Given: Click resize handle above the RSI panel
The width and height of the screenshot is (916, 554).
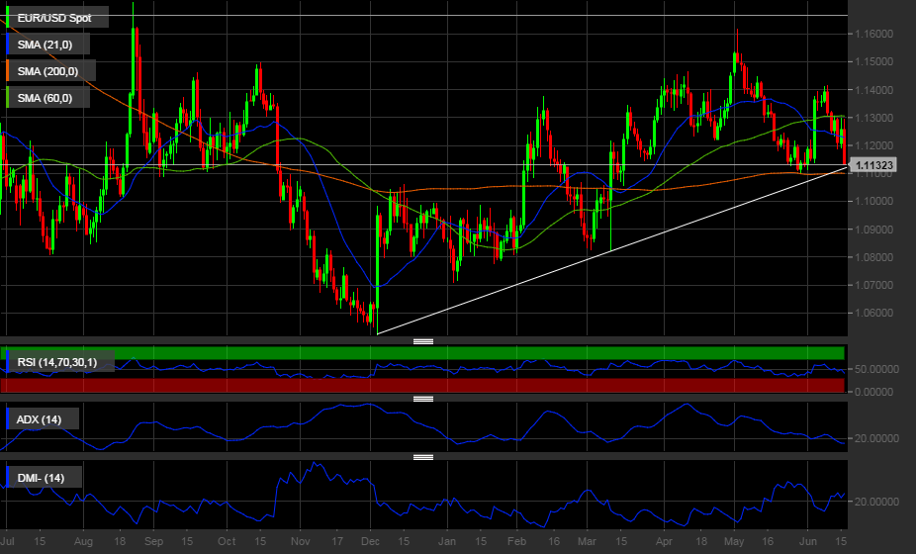Looking at the screenshot, I should coord(423,341).
